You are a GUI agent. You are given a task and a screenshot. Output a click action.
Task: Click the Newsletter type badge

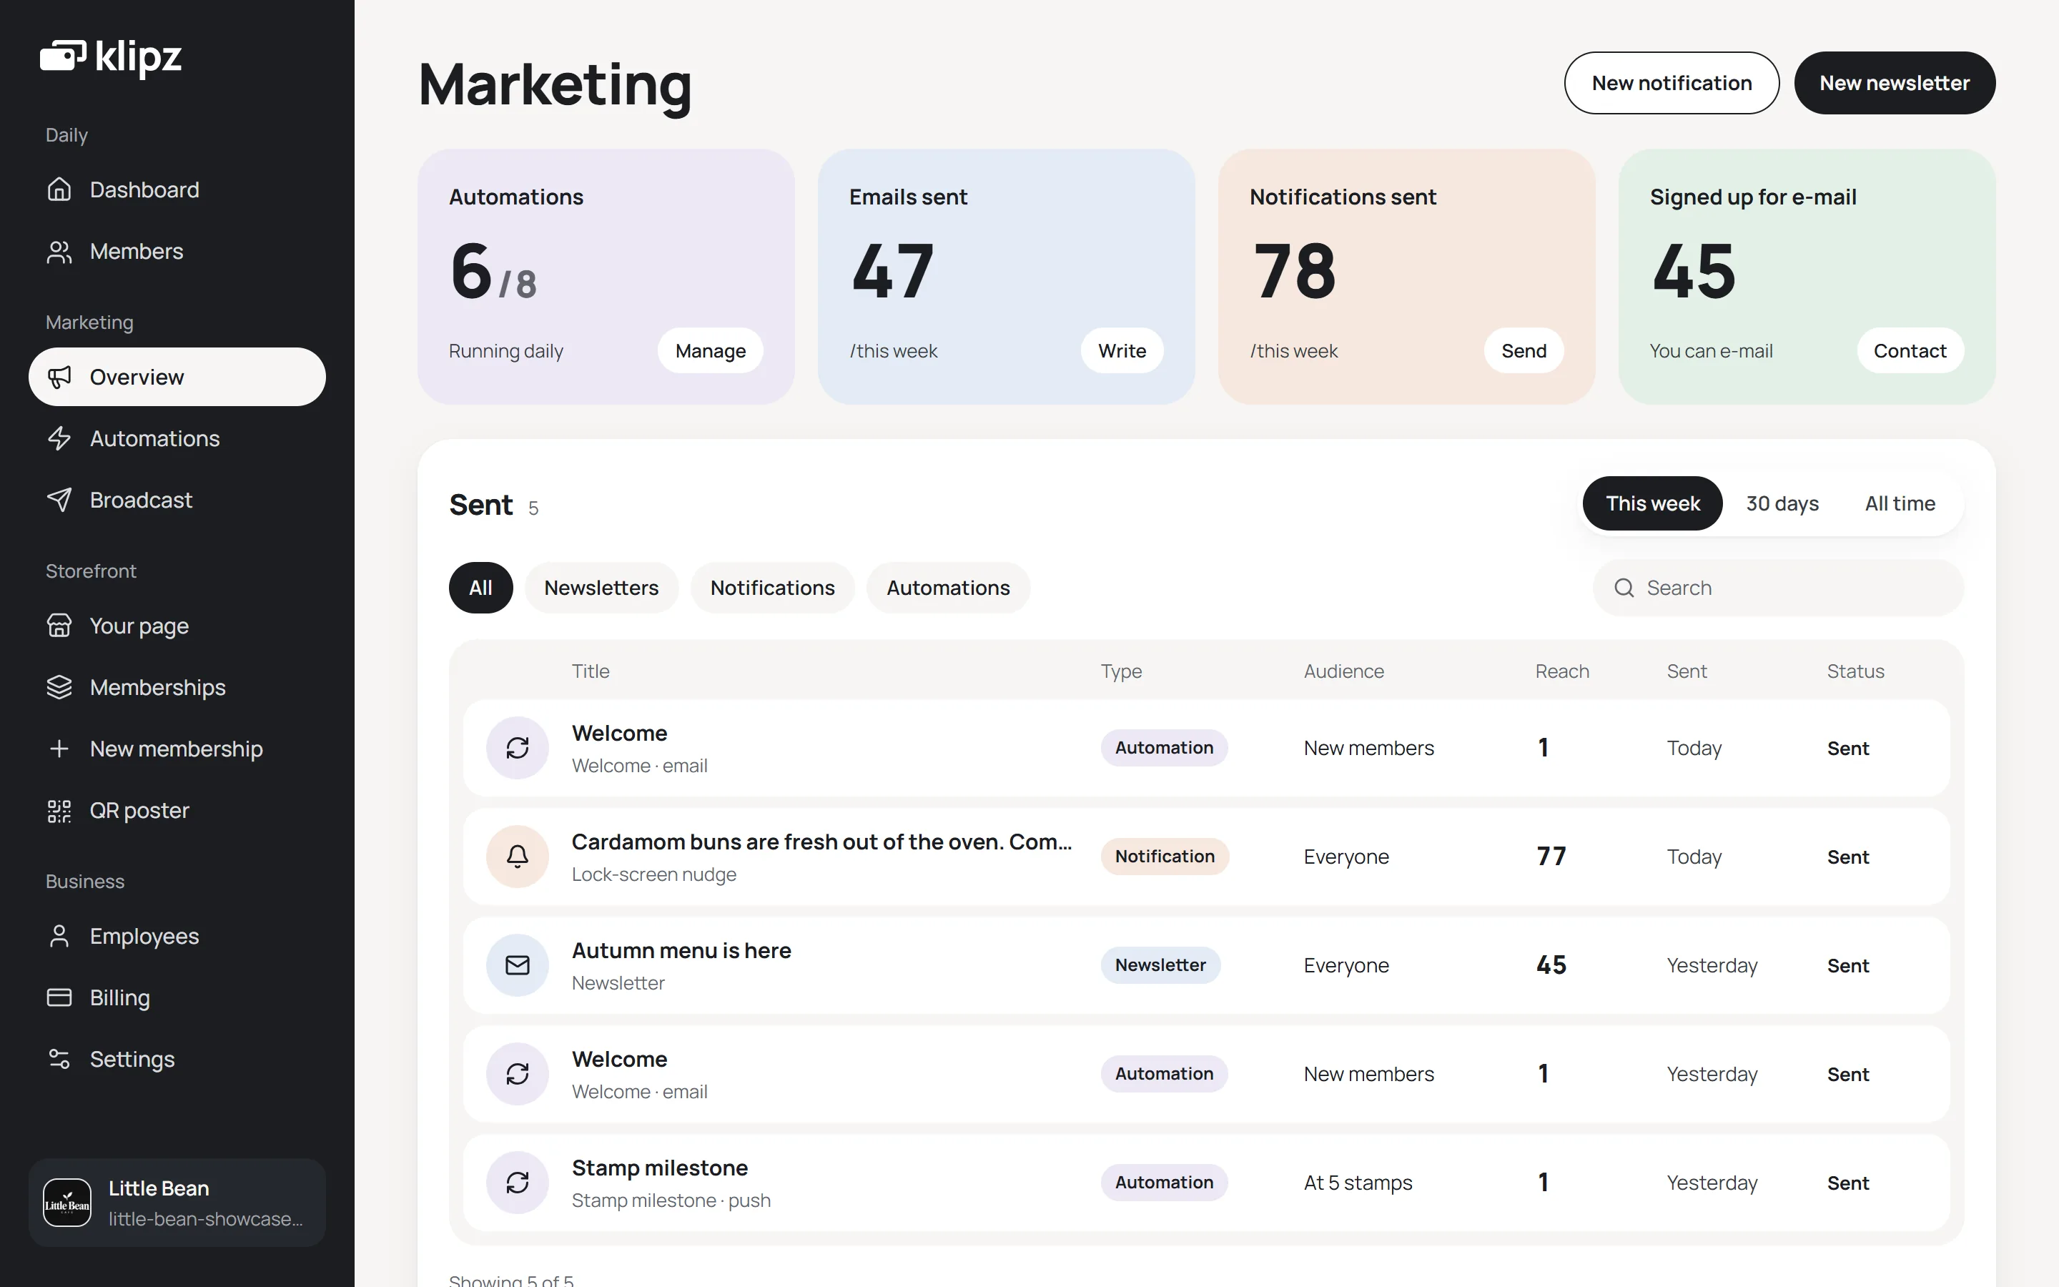pos(1160,965)
